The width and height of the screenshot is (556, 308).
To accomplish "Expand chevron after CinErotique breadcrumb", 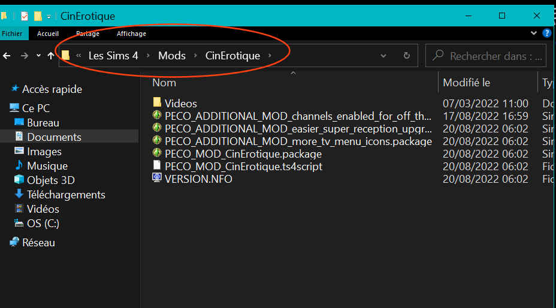I will pyautogui.click(x=270, y=56).
